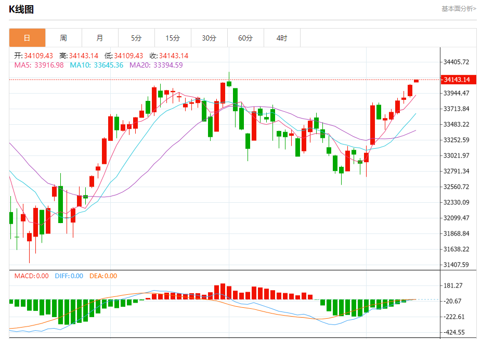Click the latest small red candlestick at the dotted price line

pos(417,81)
